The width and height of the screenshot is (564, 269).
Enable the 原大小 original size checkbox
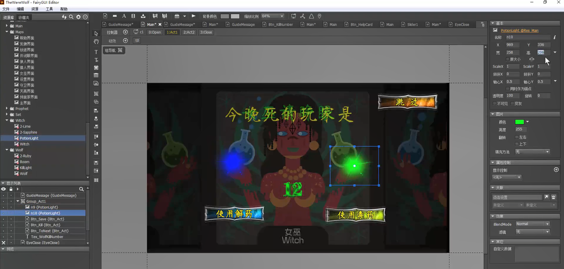pyautogui.click(x=508, y=59)
